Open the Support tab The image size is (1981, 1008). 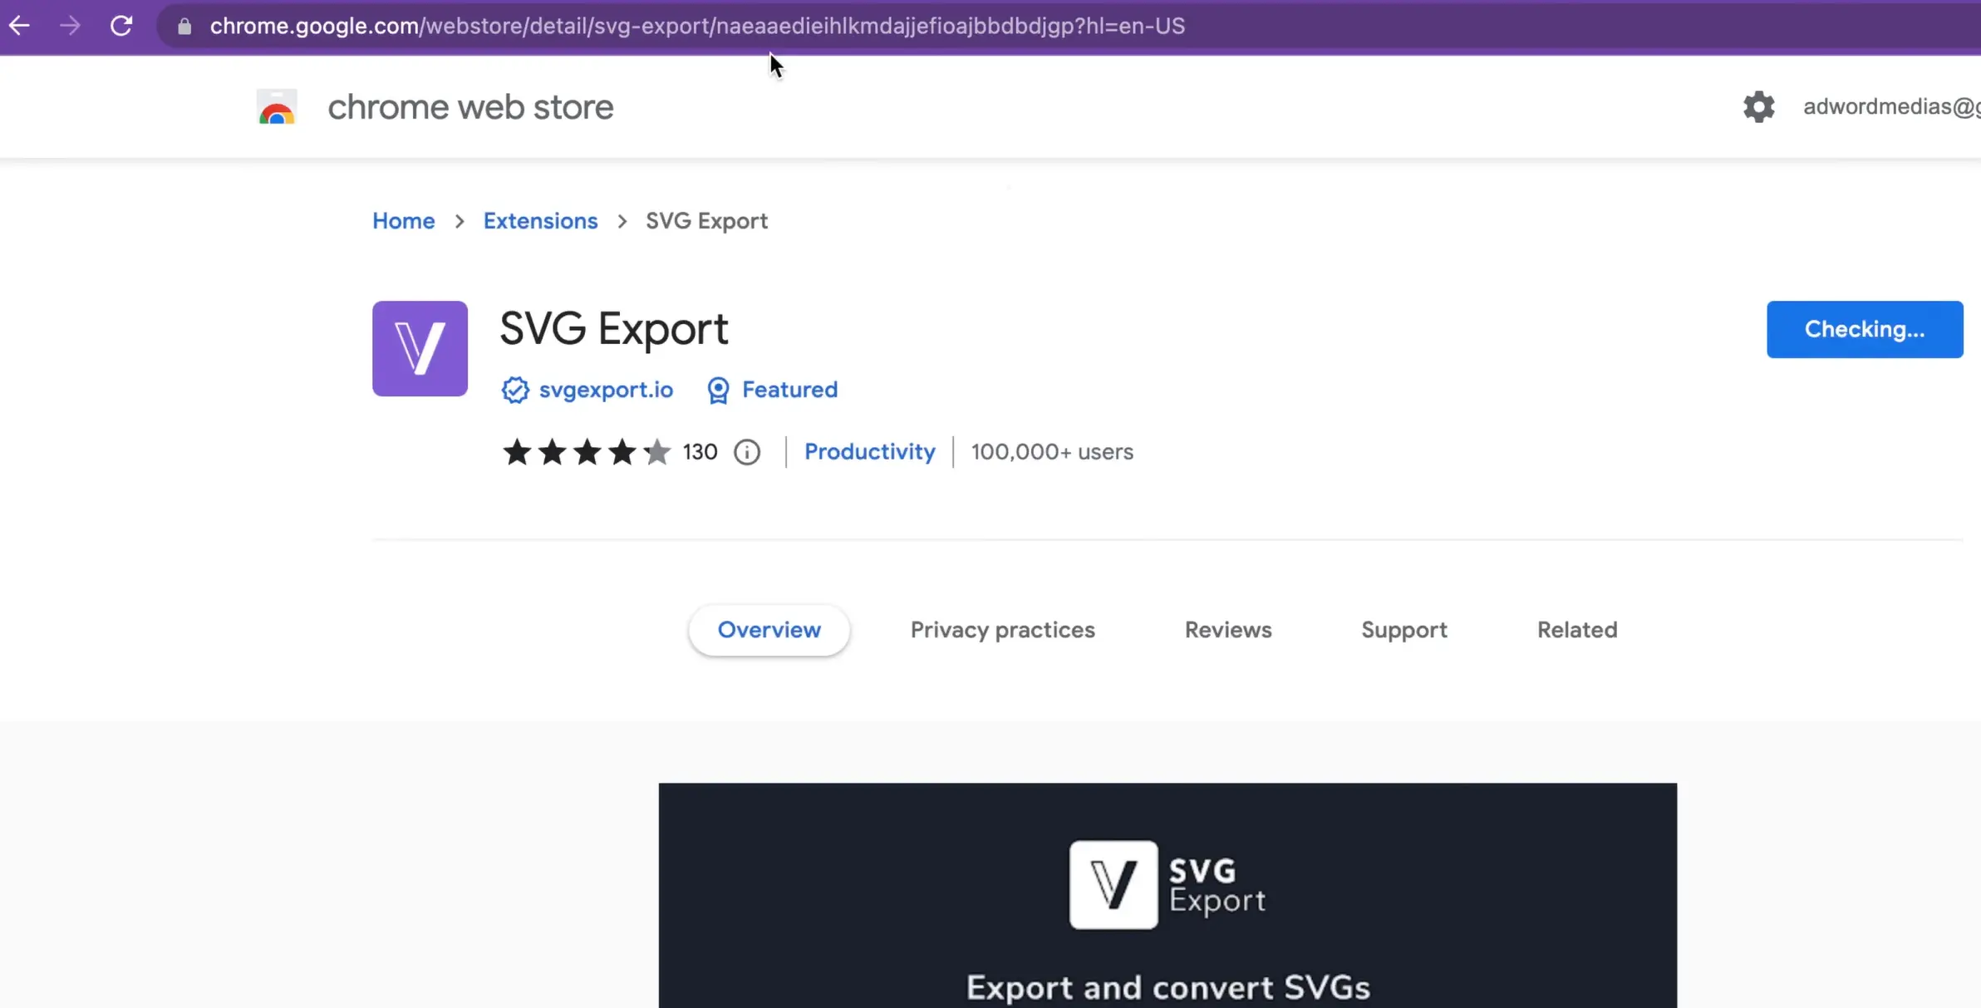click(1403, 630)
